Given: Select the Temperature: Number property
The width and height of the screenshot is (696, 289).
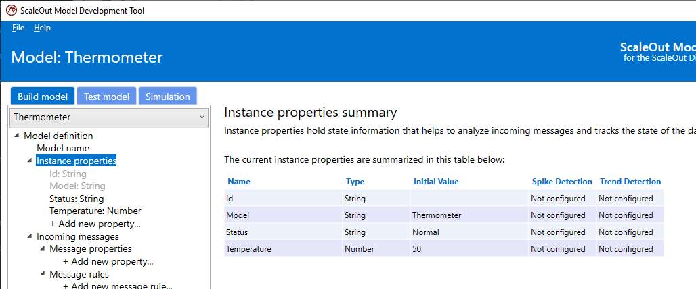Looking at the screenshot, I should point(95,211).
